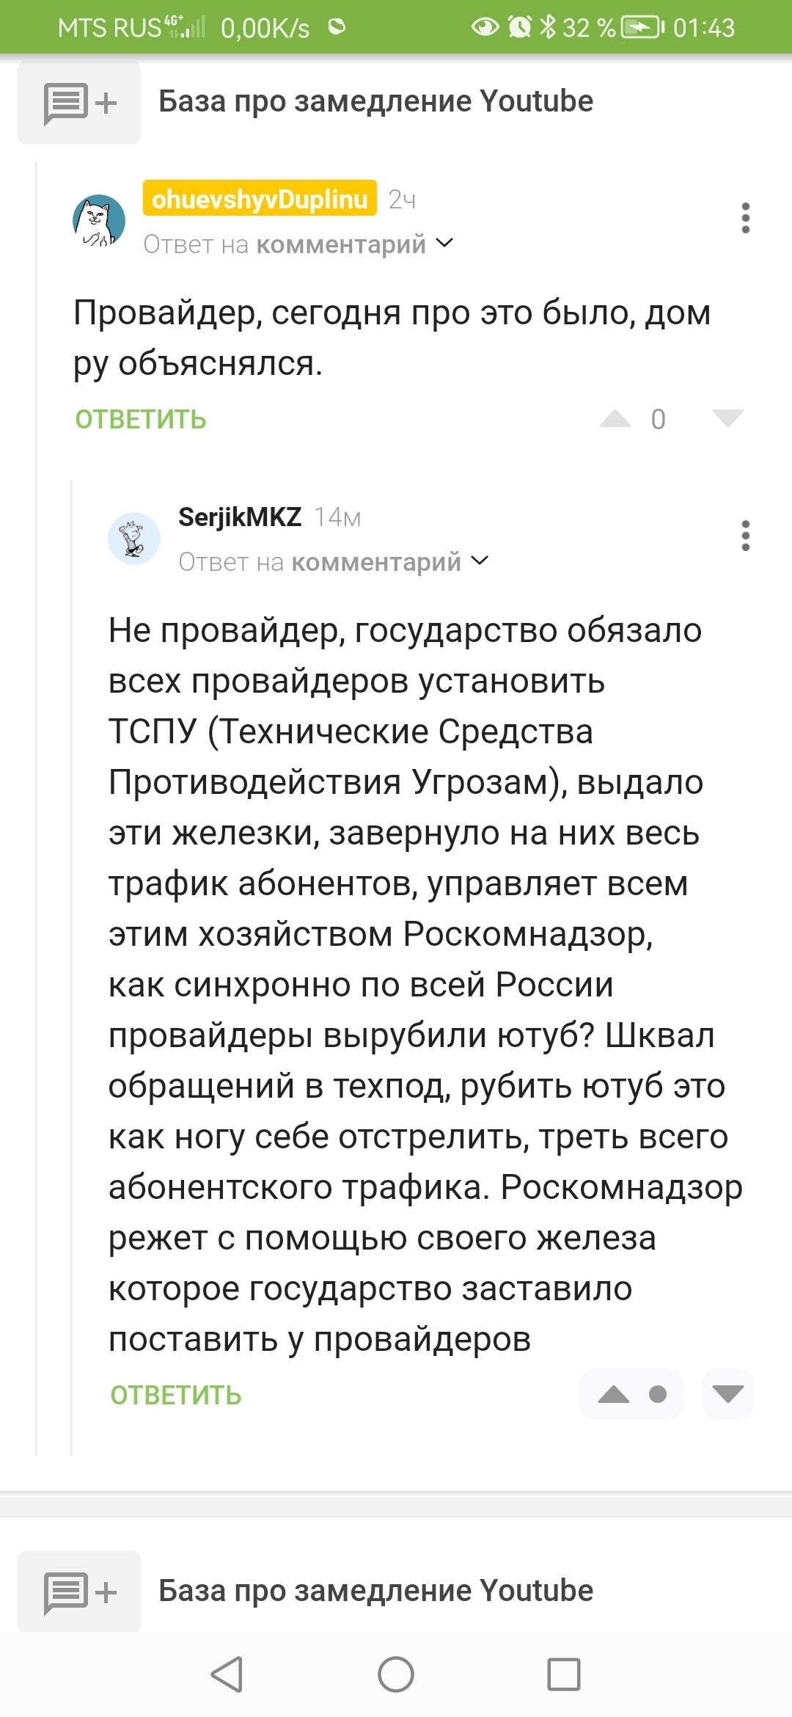The height and width of the screenshot is (1717, 792).
Task: Downvote SerjikMKZ's comment
Action: pos(727,1394)
